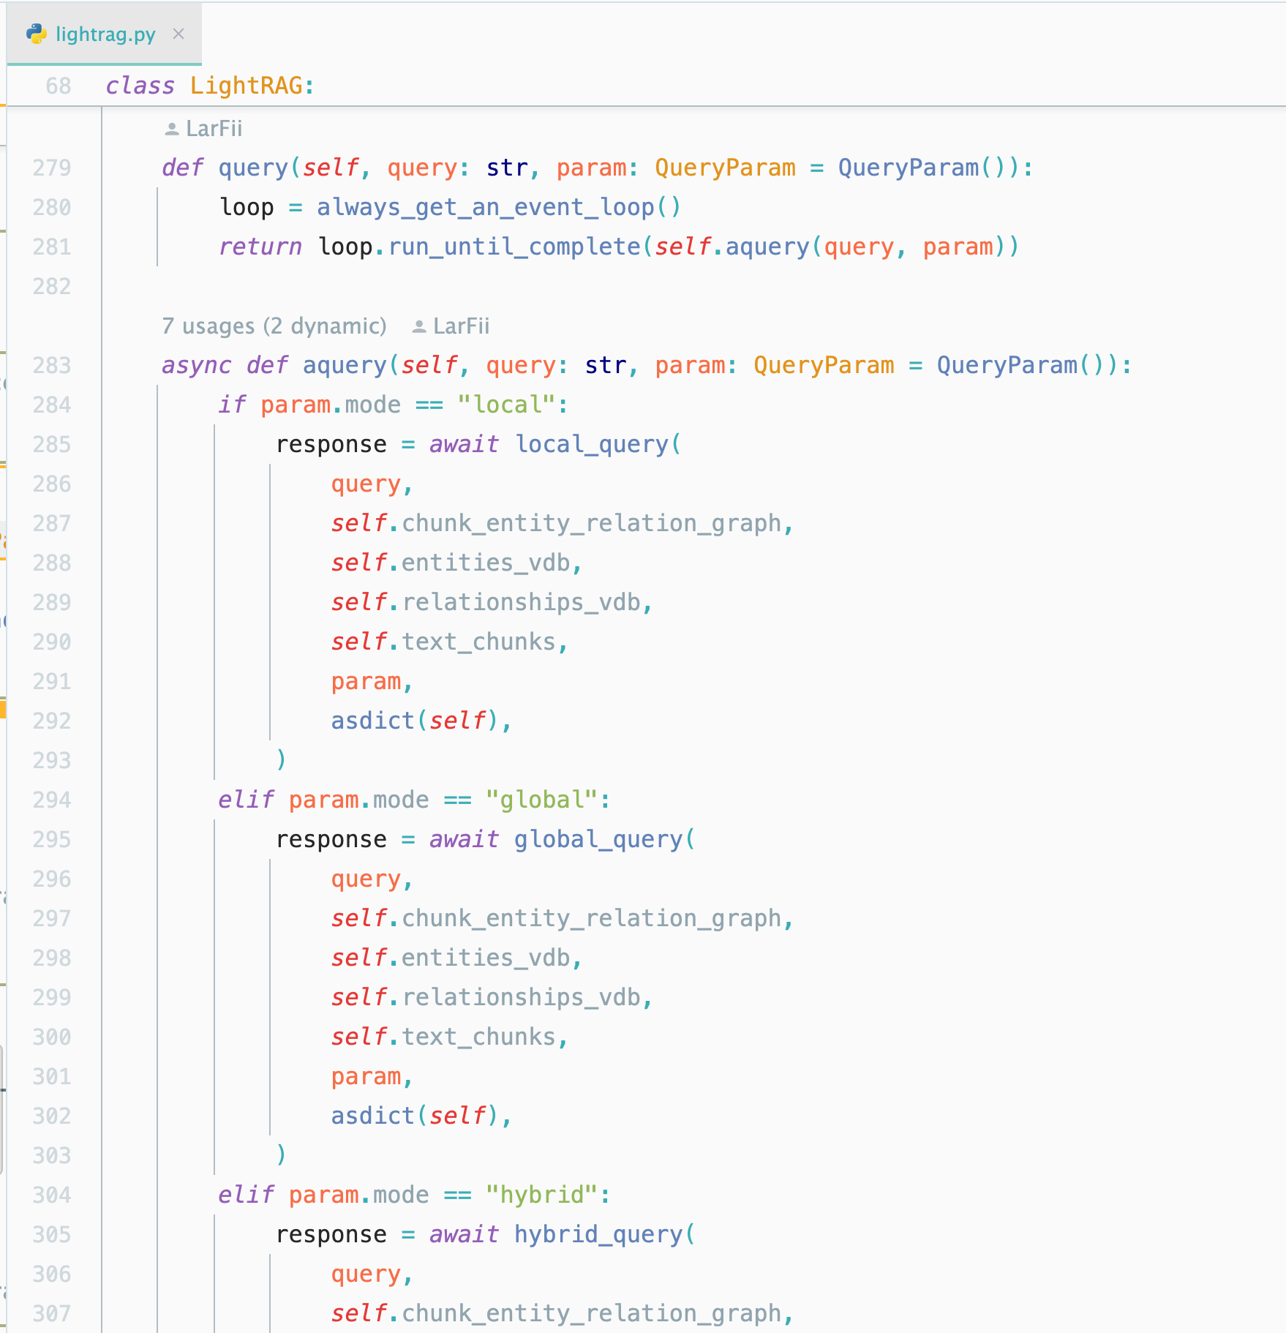Click the author person icon next to usages hint
The image size is (1286, 1333).
419,327
